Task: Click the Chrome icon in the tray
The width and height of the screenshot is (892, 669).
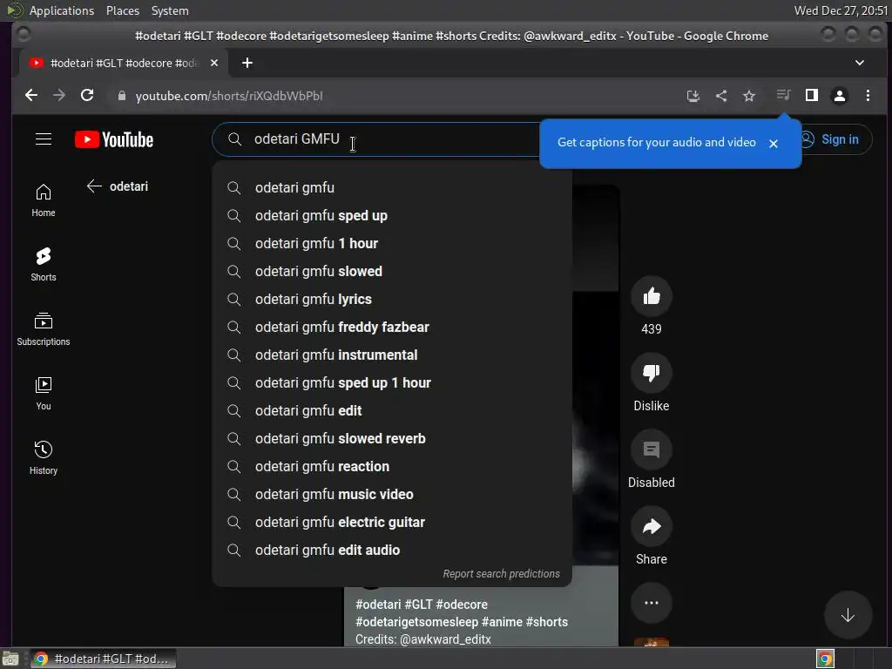Action: 825,659
